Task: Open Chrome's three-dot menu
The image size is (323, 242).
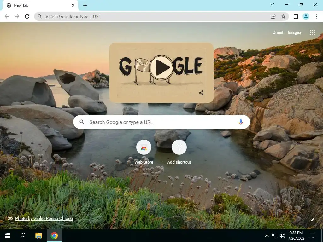Action: (x=316, y=16)
